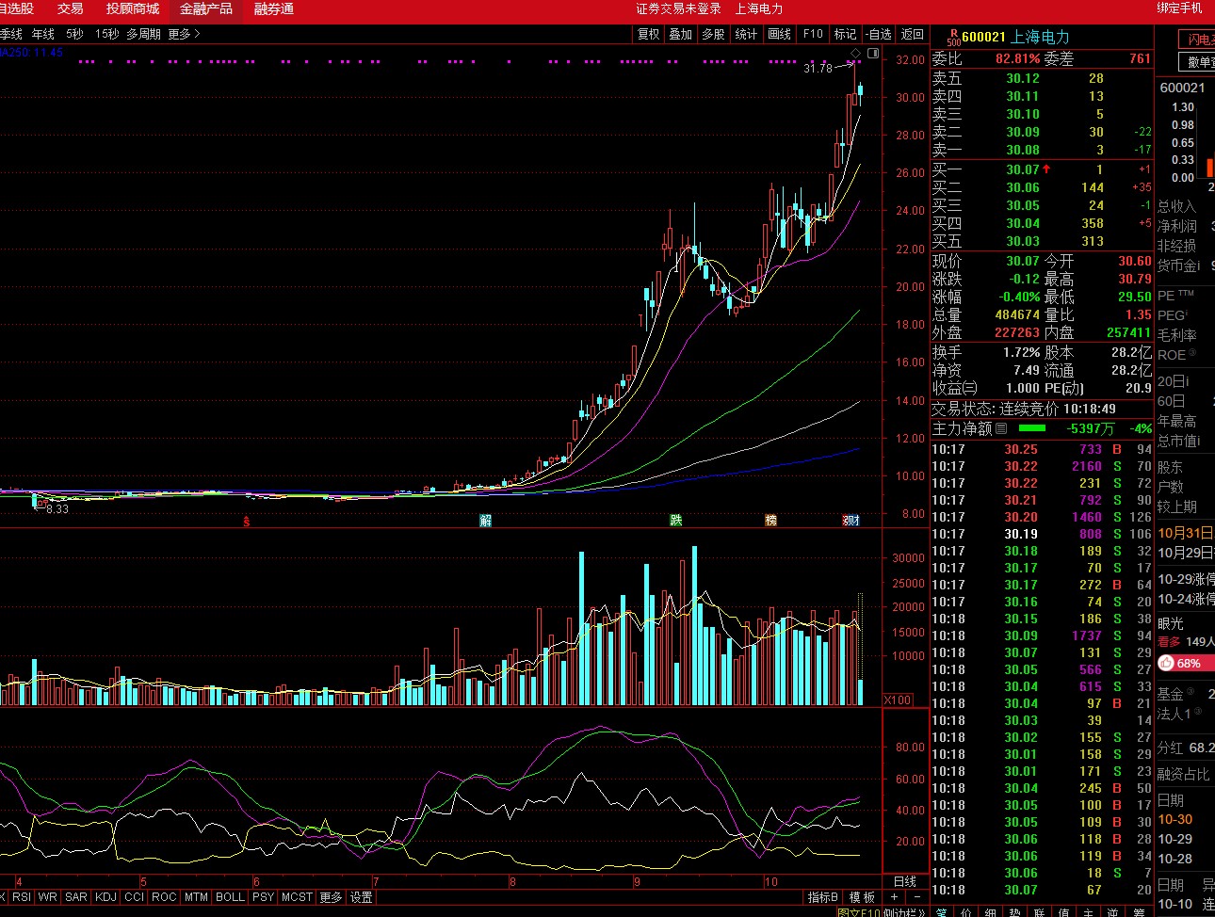Click 证券交易未登录 login status
Viewport: 1215px width, 917px height.
[x=678, y=9]
